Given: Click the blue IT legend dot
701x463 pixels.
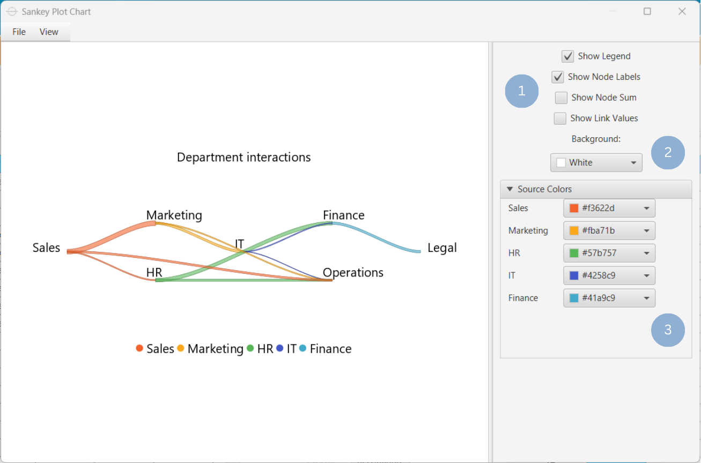Looking at the screenshot, I should (x=279, y=348).
